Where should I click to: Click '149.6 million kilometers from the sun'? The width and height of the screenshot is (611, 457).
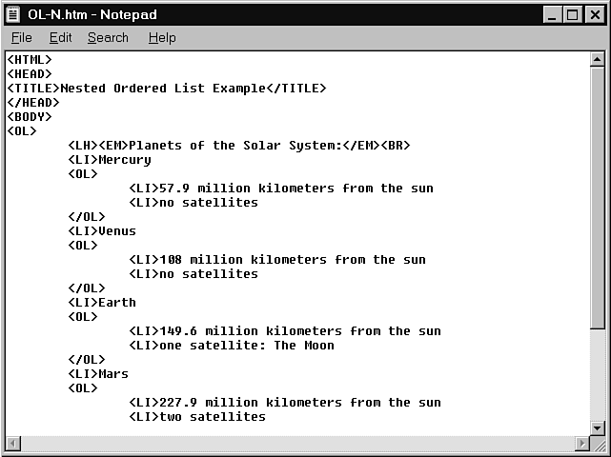(300, 331)
